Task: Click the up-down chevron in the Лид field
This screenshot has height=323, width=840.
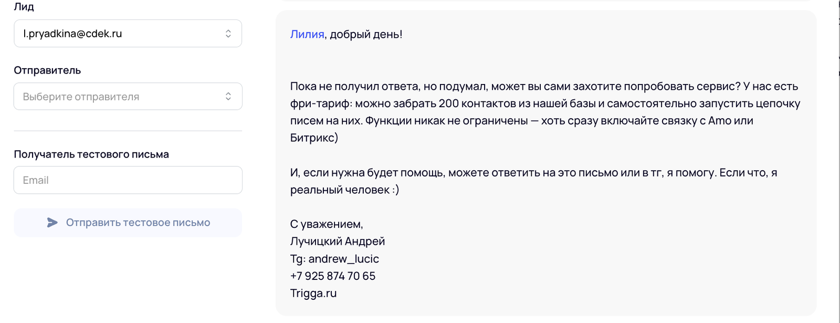Action: pyautogui.click(x=228, y=34)
